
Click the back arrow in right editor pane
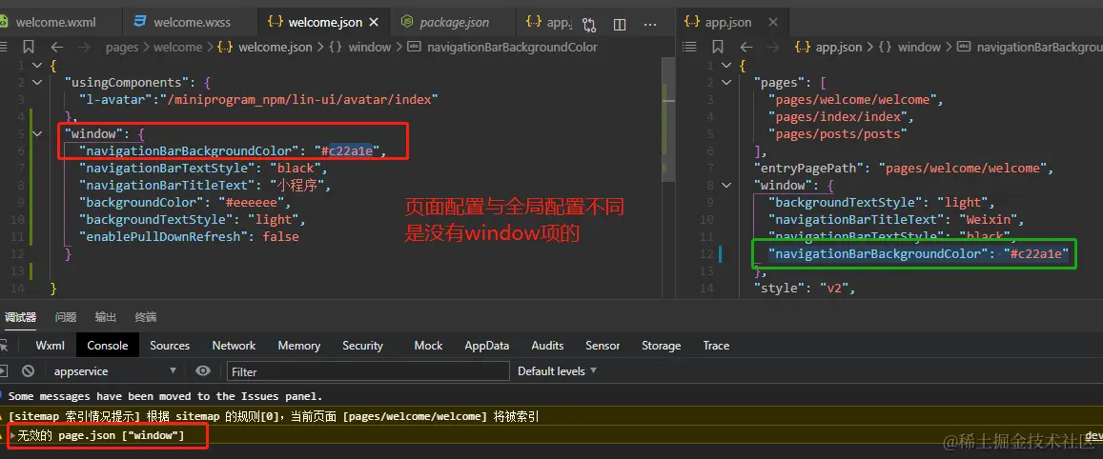(746, 47)
